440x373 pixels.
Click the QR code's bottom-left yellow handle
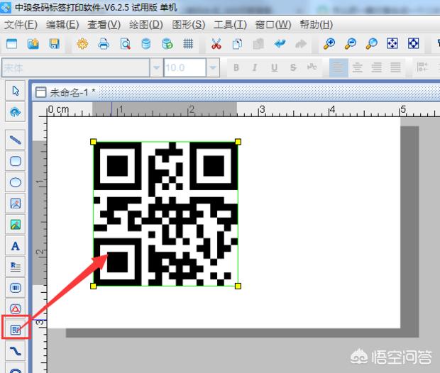click(x=94, y=286)
